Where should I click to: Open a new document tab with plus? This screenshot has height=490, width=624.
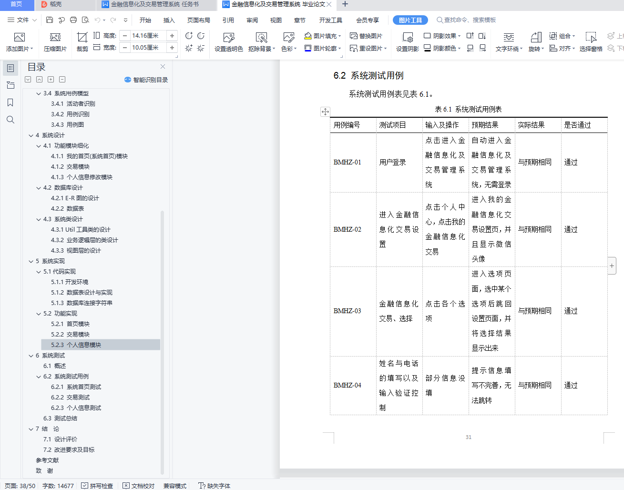[x=345, y=4]
